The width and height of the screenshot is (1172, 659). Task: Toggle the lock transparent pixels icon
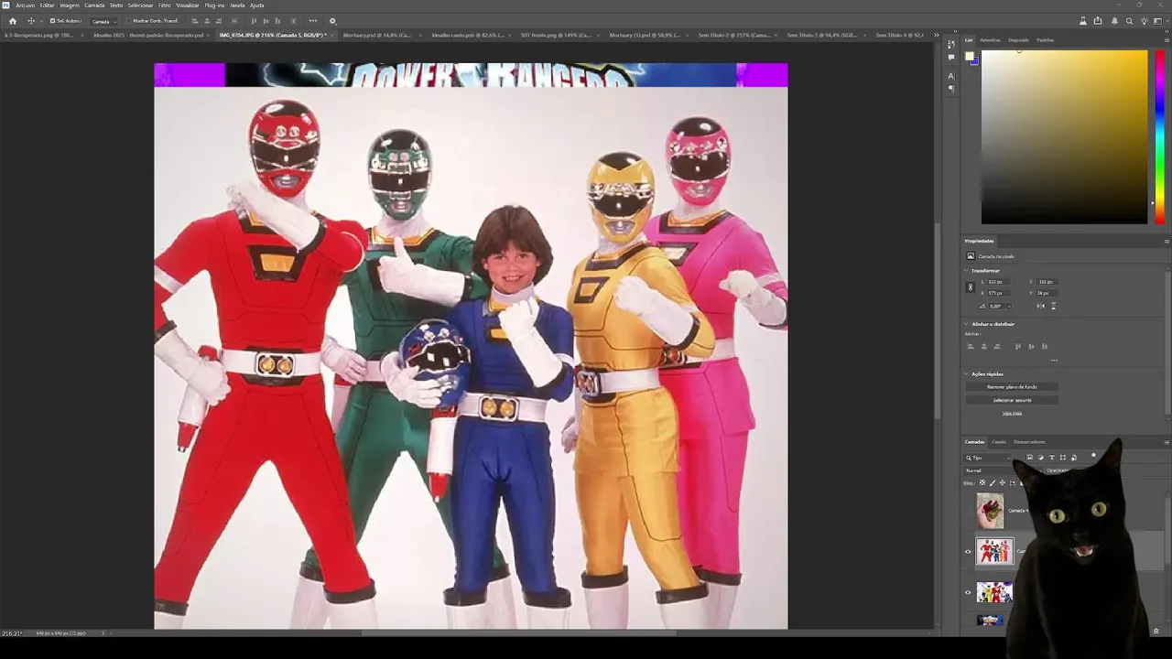(982, 482)
